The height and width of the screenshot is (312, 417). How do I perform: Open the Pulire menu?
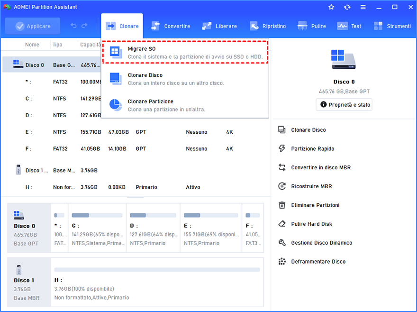[311, 26]
